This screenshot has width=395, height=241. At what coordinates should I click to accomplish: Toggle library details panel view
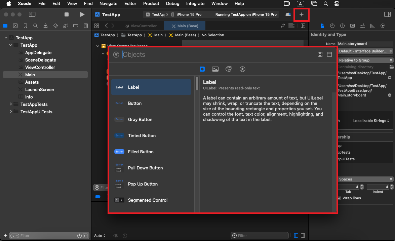[329, 54]
